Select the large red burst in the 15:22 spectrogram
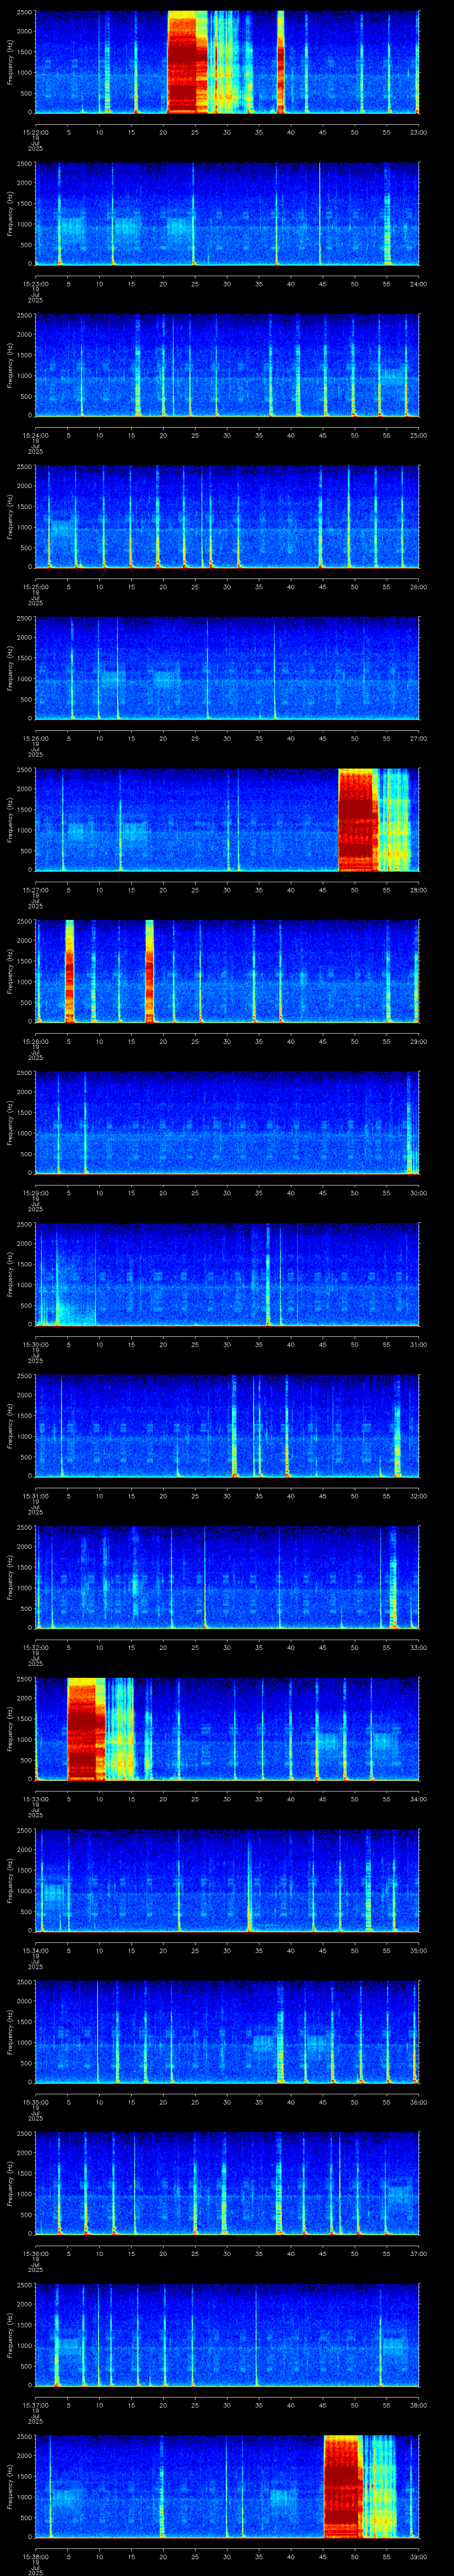Screen dimensions: 454x2576 point(187,62)
